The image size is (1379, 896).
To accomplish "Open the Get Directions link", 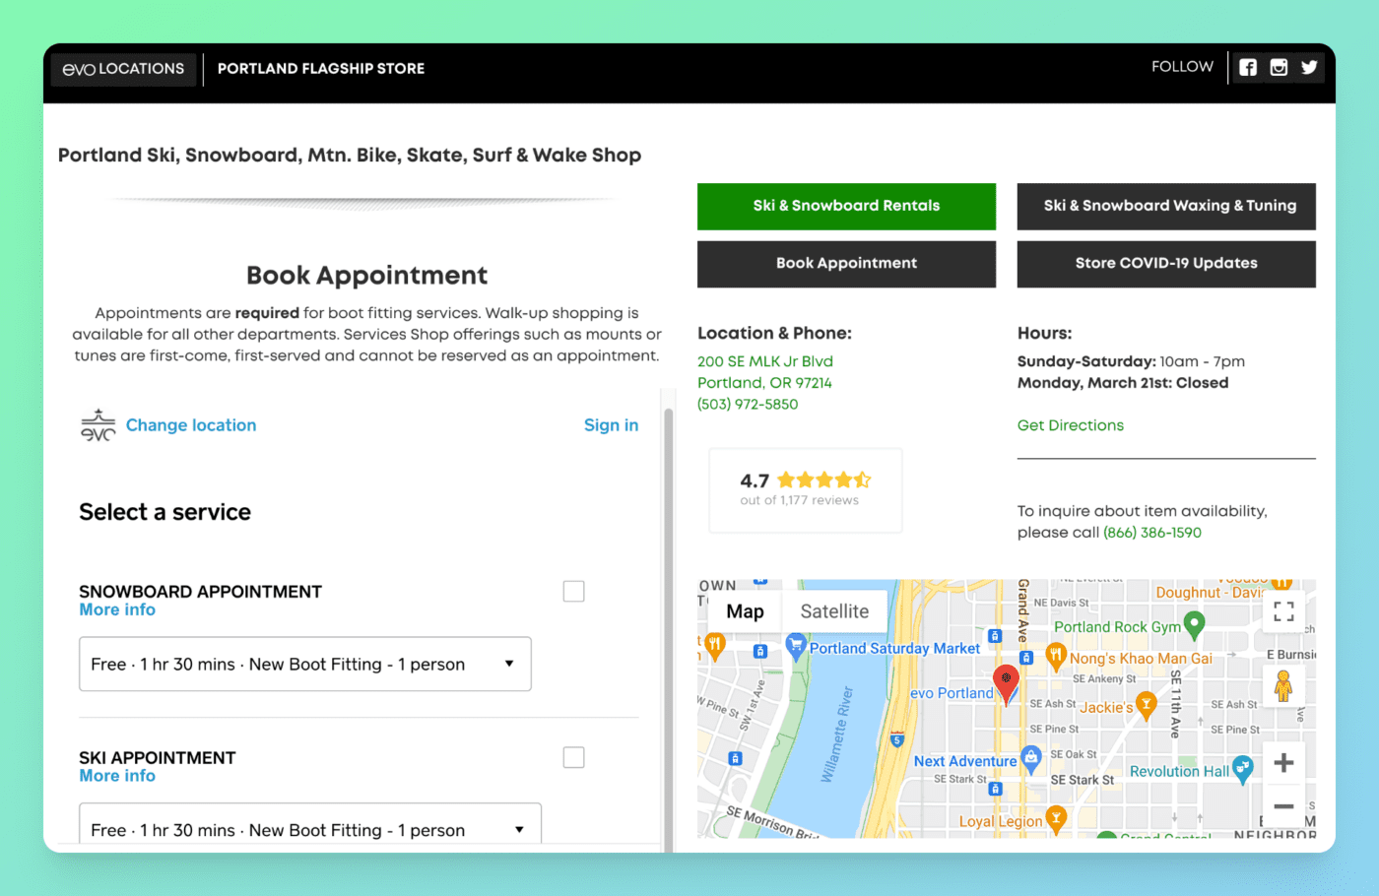I will [x=1070, y=424].
